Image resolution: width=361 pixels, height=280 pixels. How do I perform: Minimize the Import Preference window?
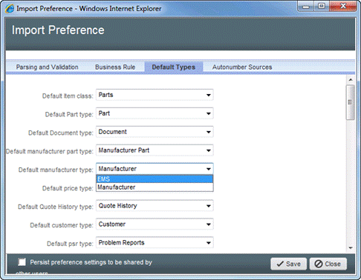306,6
